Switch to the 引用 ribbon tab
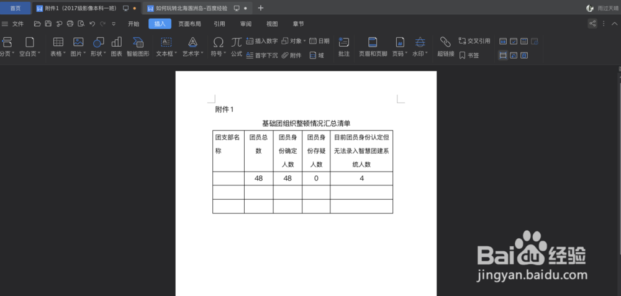Viewport: 621px width, 296px height. coord(219,24)
